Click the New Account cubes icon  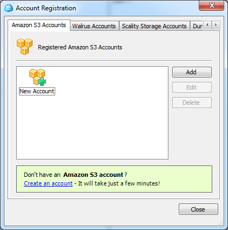point(37,77)
